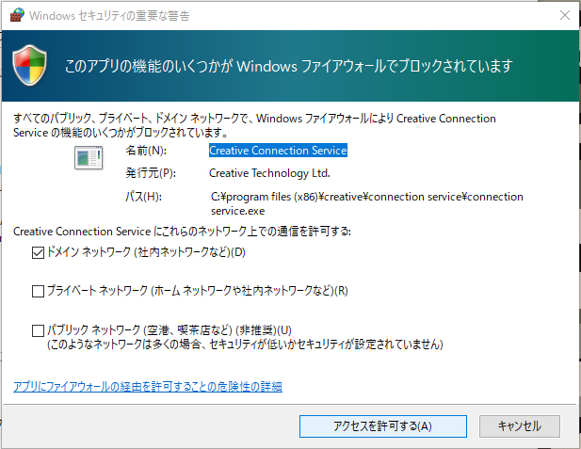Click the キャンセル button
Image resolution: width=581 pixels, height=449 pixels.
pos(520,426)
